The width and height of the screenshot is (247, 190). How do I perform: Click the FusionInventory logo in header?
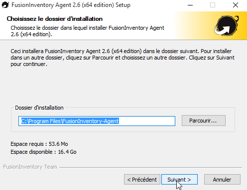coord(227,26)
